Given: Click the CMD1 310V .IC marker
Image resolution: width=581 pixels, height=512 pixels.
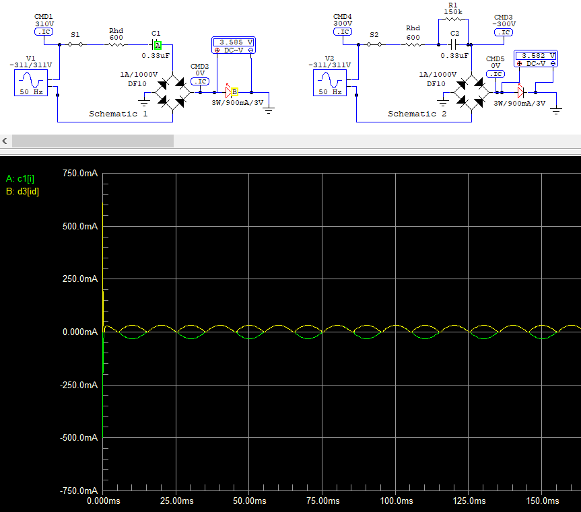Looking at the screenshot, I should pos(44,32).
